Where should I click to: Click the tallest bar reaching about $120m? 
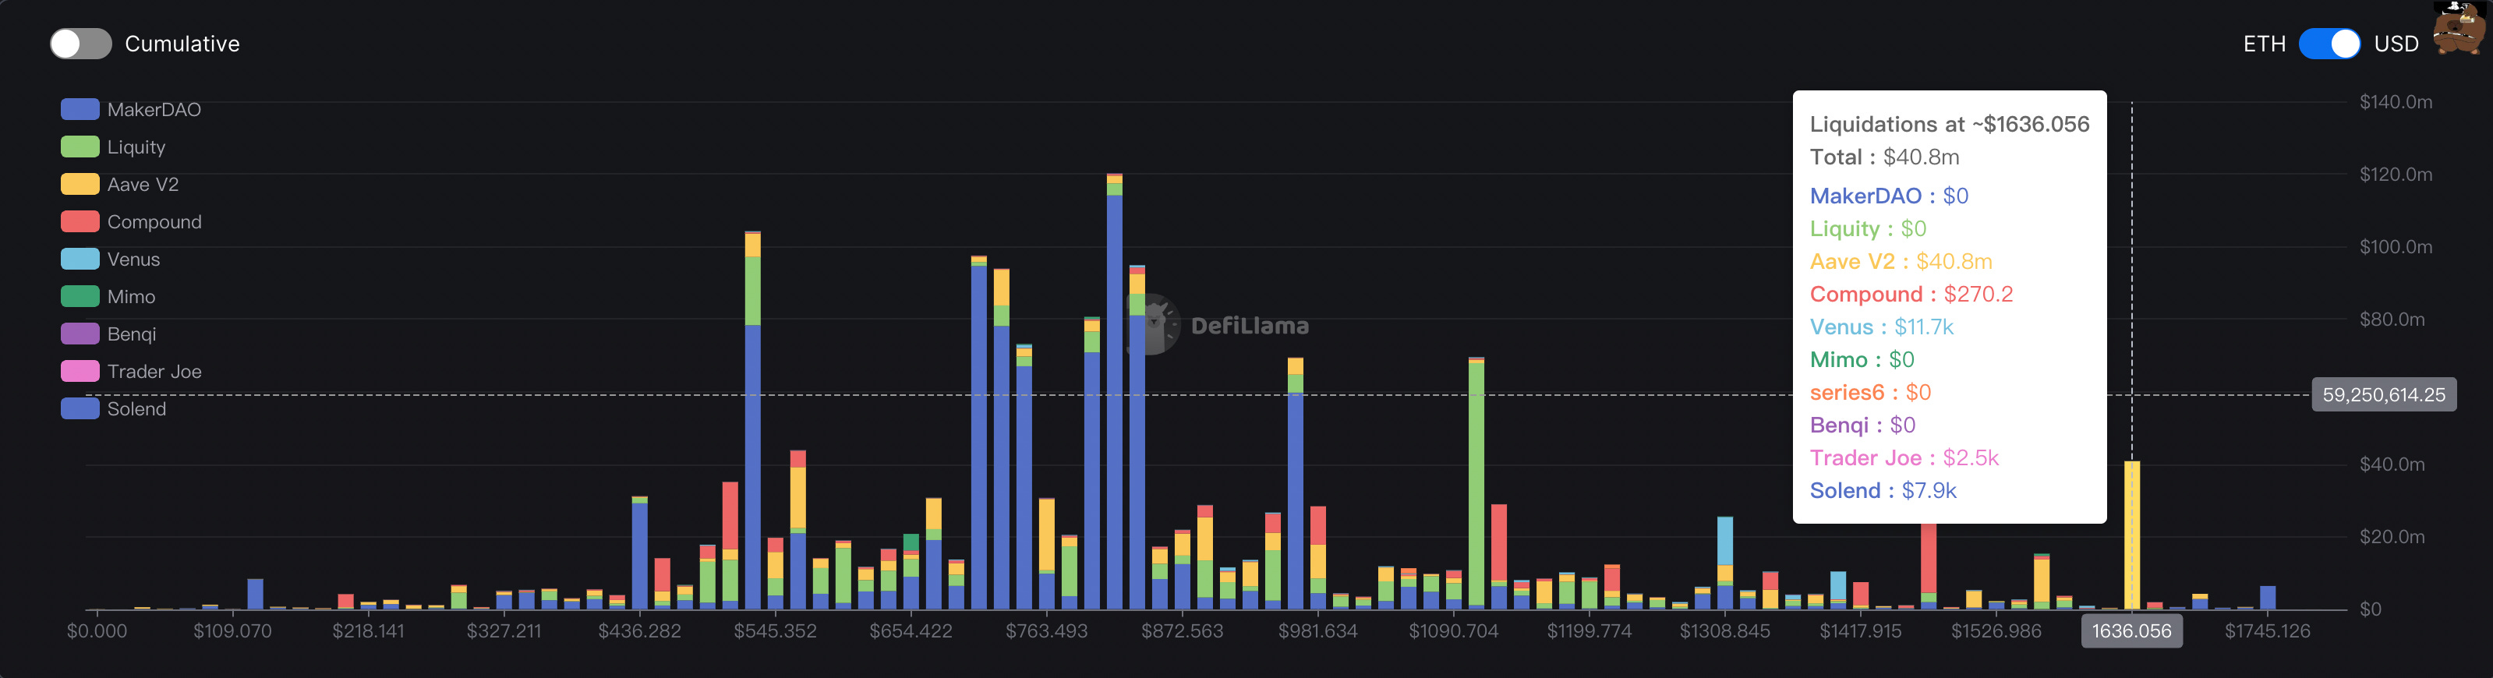[1114, 390]
